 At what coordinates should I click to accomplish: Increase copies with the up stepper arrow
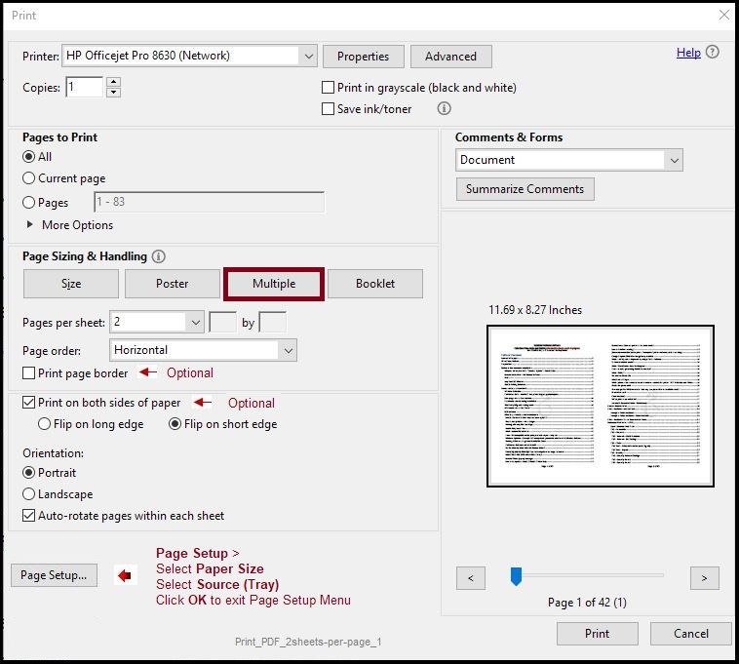pyautogui.click(x=113, y=82)
